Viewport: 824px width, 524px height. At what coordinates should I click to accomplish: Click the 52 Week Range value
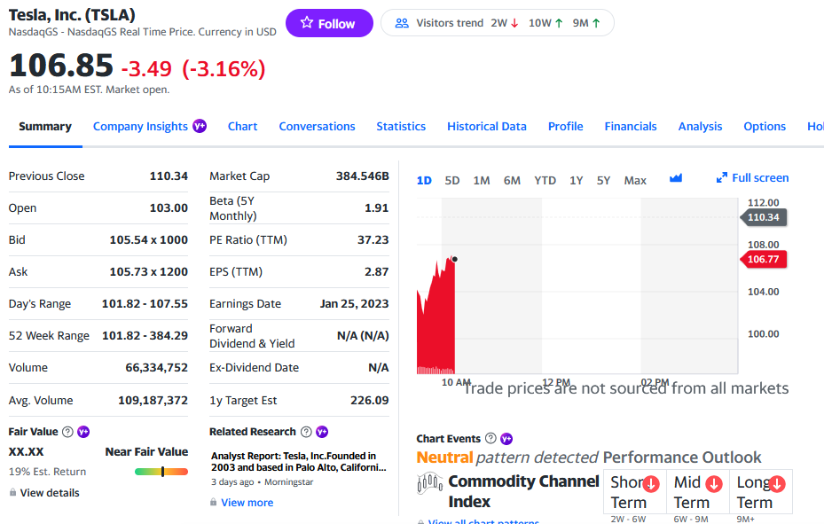(x=145, y=335)
